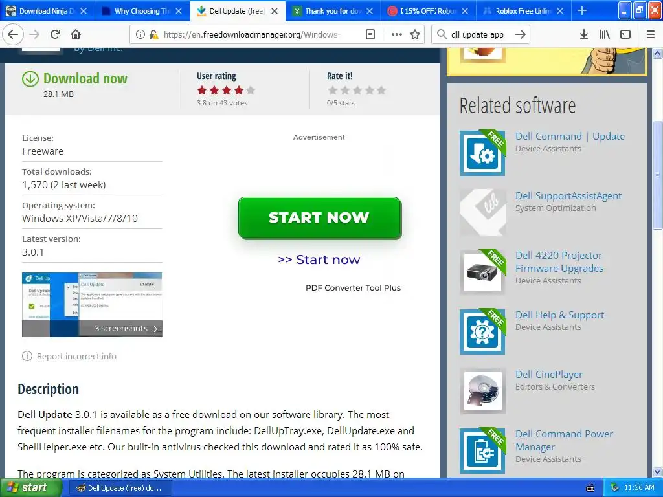
Task: Show site information icon in address bar
Action: click(140, 35)
